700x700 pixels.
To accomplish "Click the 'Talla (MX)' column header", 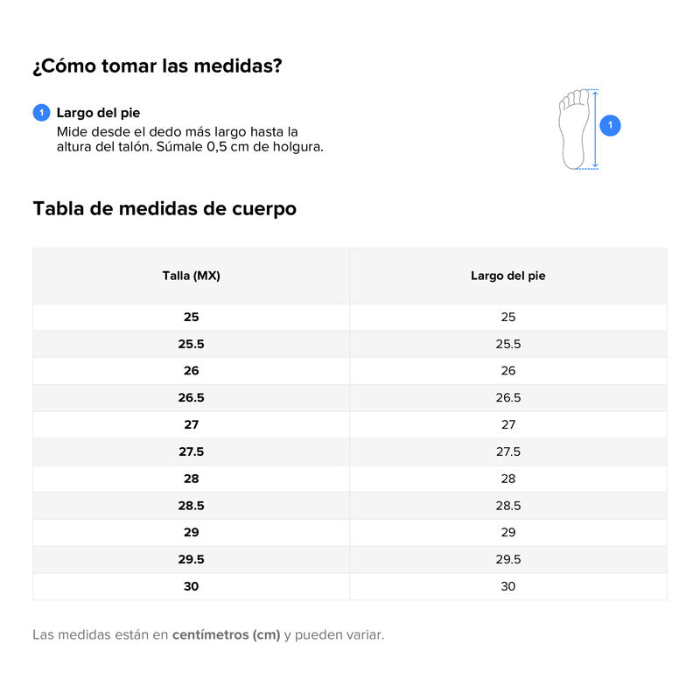I will coord(191,276).
